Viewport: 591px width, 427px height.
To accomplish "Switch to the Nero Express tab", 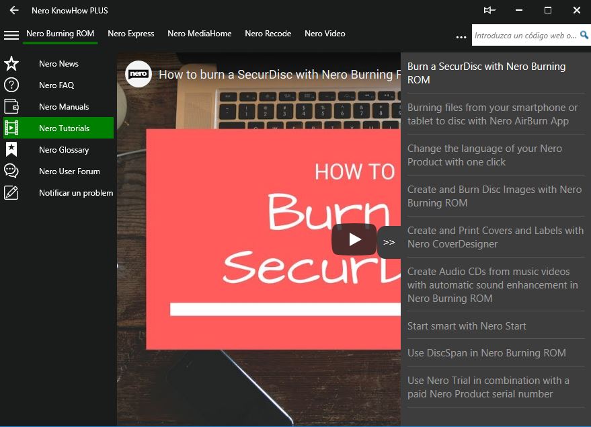I will coord(130,34).
